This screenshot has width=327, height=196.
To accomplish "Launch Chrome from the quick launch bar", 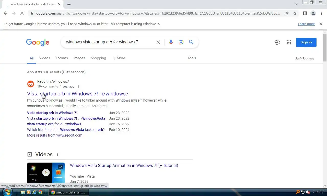I will 40,192.
